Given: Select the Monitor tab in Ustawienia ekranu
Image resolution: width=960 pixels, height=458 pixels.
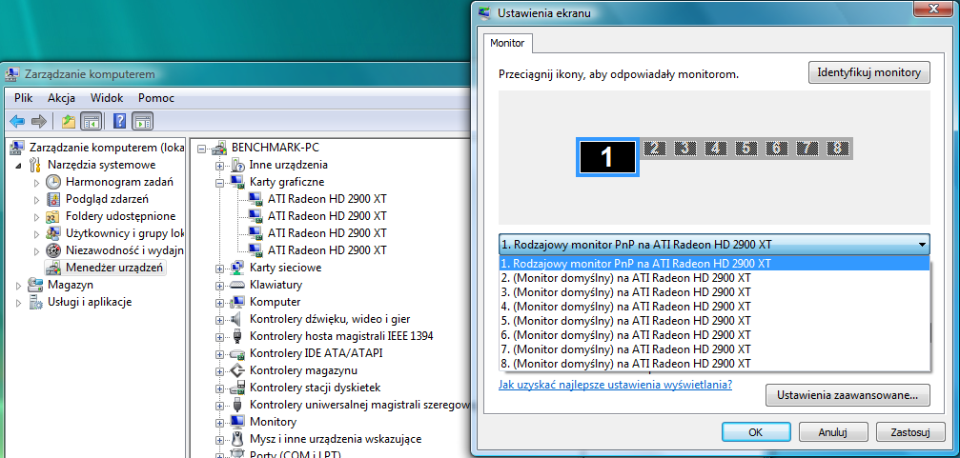Looking at the screenshot, I should [507, 44].
